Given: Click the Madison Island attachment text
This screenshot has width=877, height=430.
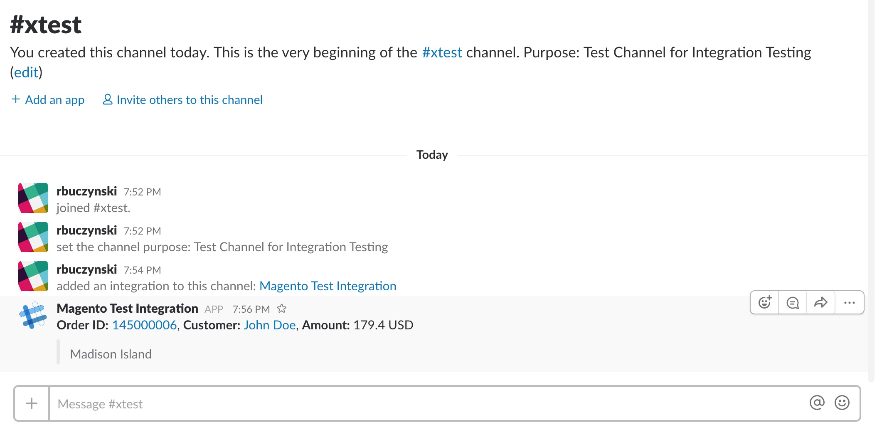Looking at the screenshot, I should click(111, 354).
